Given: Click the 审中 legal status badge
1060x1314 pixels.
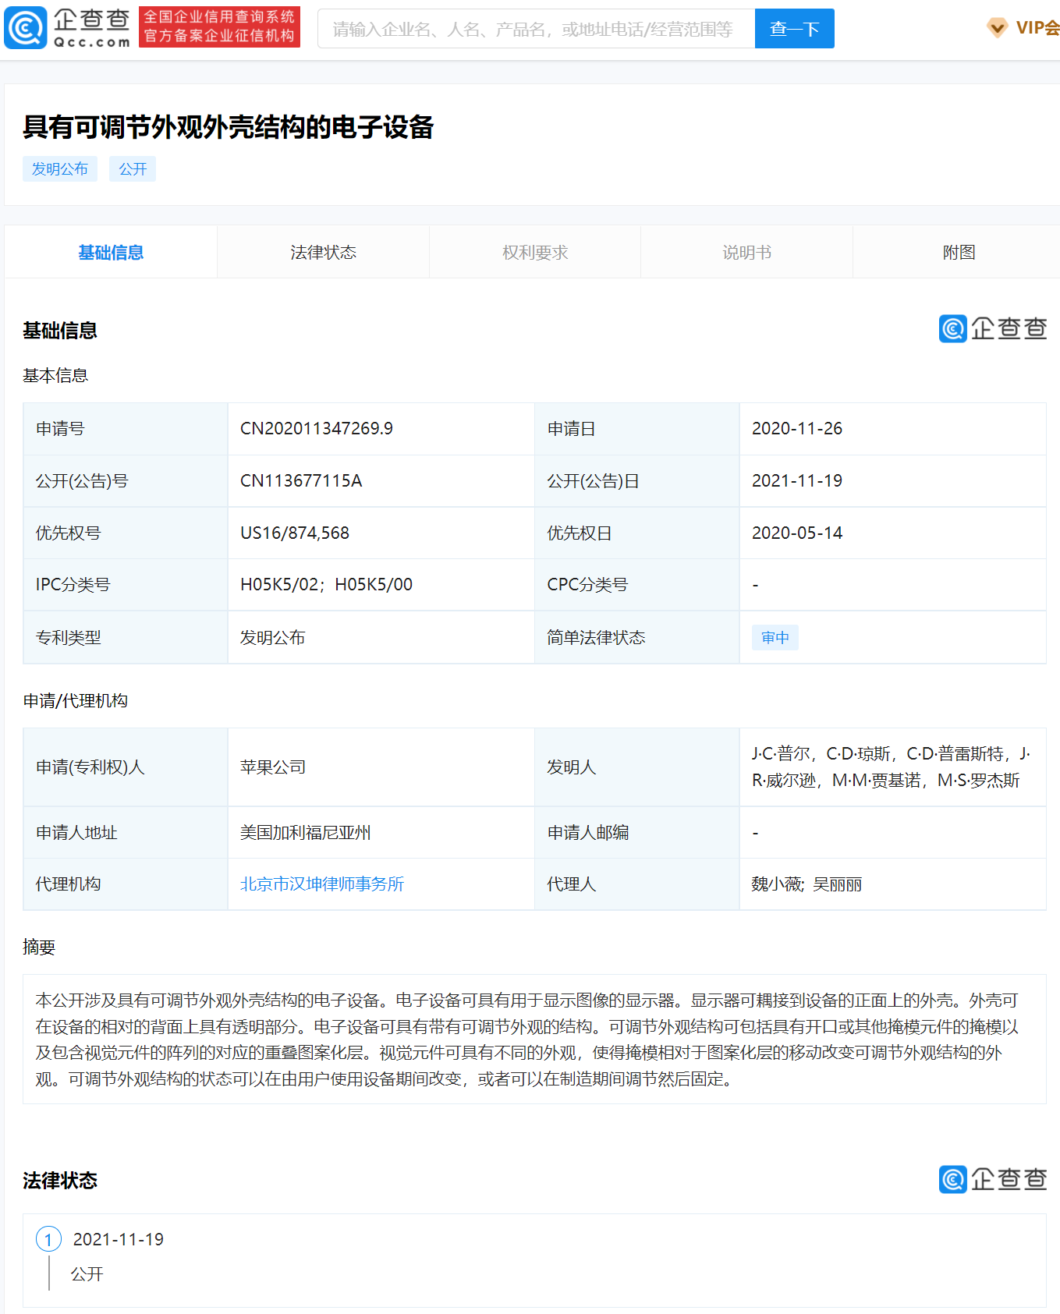Looking at the screenshot, I should click(x=775, y=638).
